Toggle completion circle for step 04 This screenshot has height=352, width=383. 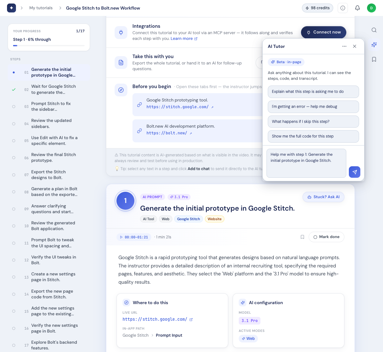pos(14,124)
